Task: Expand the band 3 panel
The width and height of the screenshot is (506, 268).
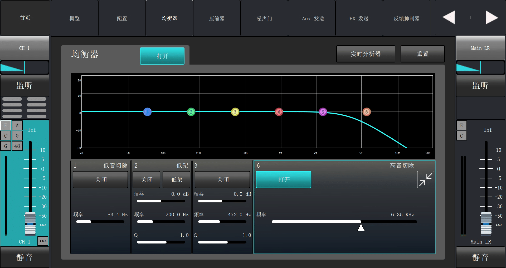Action: click(x=222, y=165)
